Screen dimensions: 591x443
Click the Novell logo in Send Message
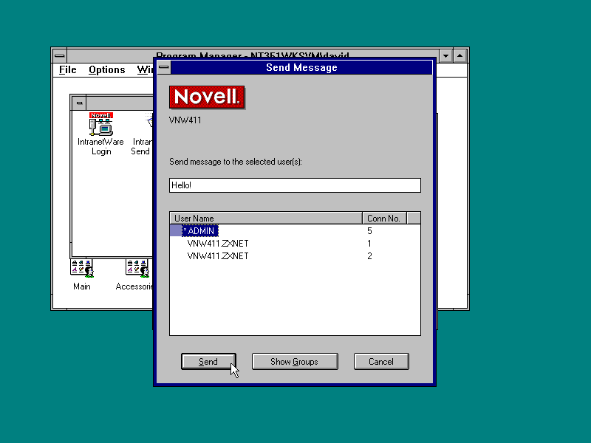tap(207, 97)
